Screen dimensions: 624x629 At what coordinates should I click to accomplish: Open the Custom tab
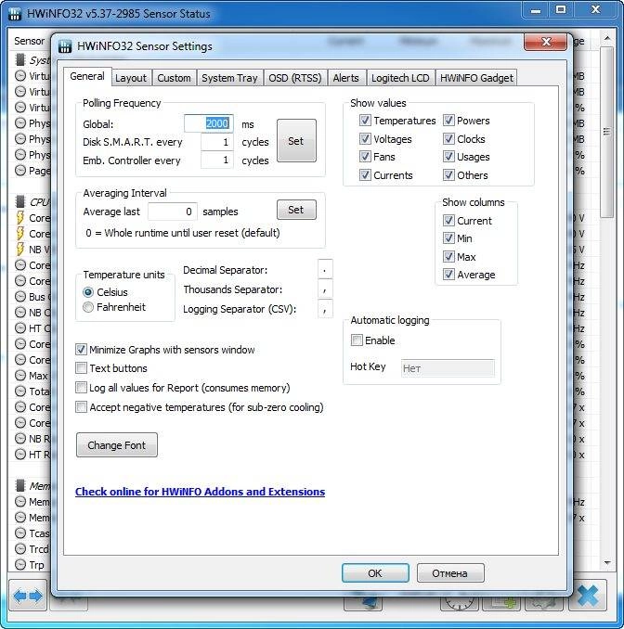[174, 78]
